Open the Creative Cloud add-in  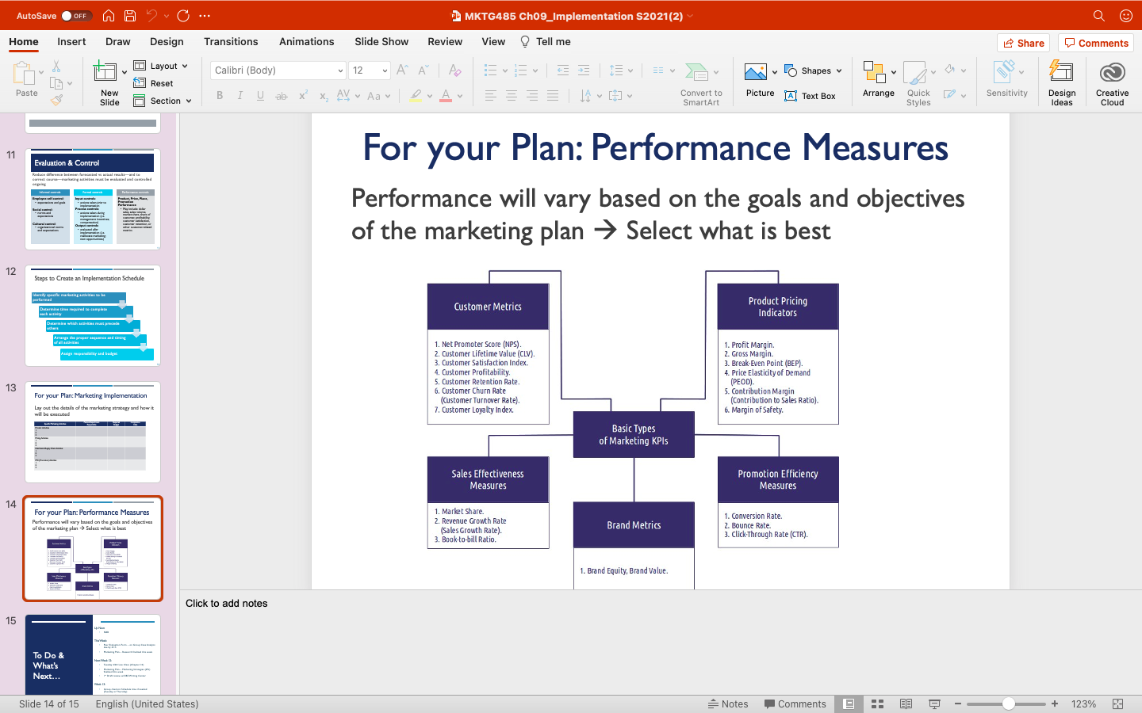[1112, 82]
